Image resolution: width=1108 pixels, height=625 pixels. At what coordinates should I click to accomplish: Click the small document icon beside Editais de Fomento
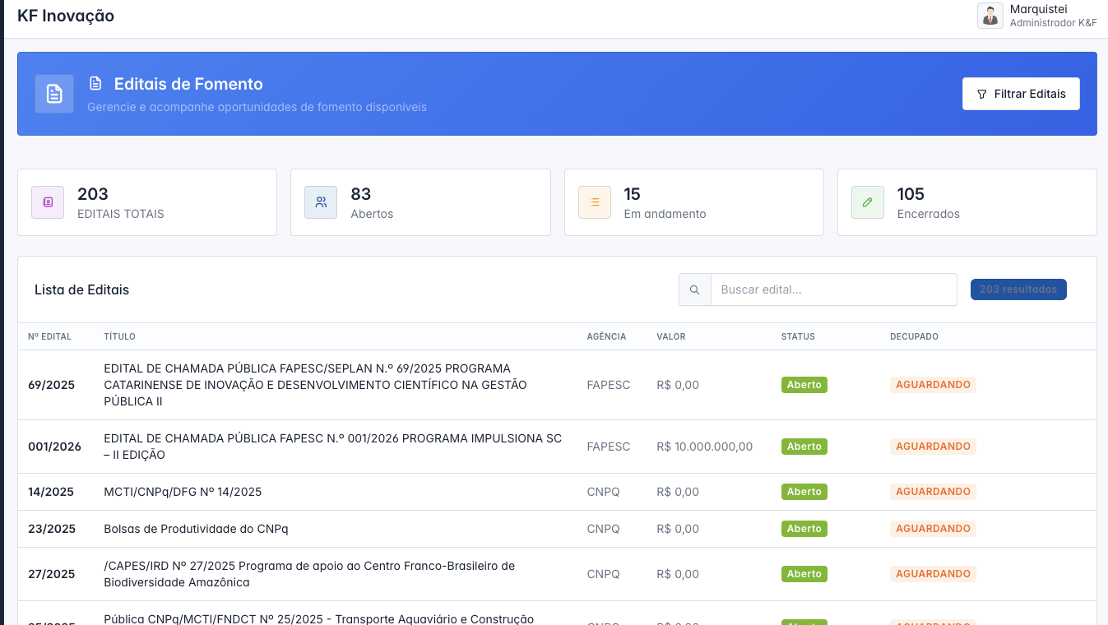coord(95,84)
